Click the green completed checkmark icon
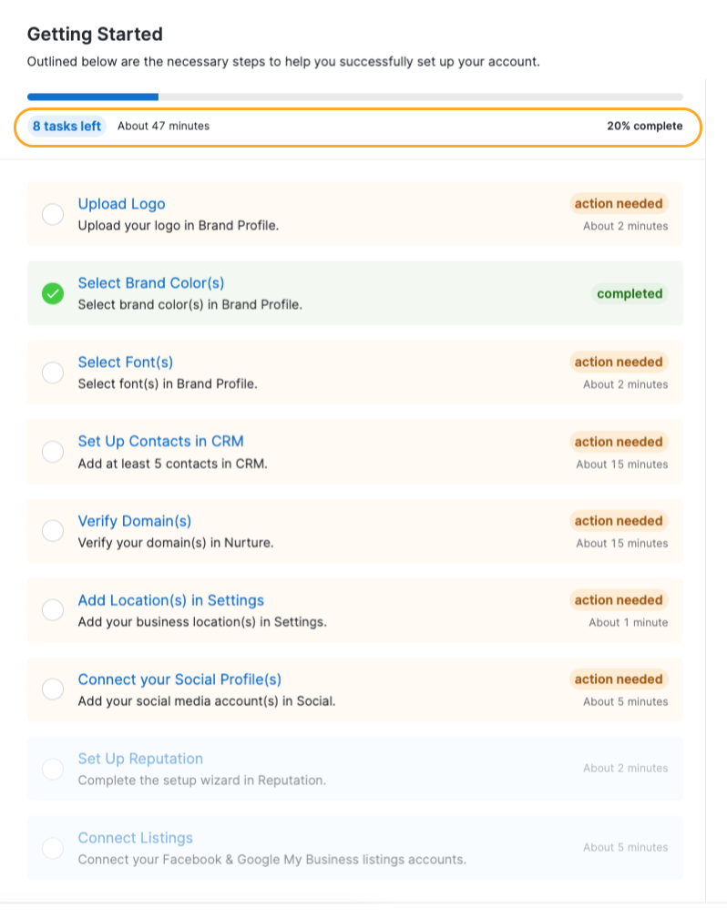This screenshot has width=727, height=919. click(x=53, y=293)
